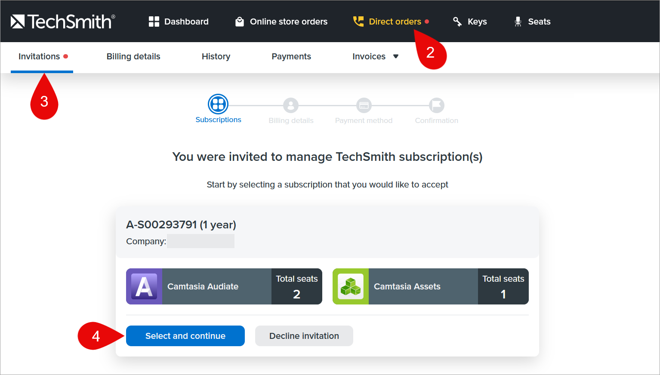Click Total seats 2 for Audiate

point(297,286)
